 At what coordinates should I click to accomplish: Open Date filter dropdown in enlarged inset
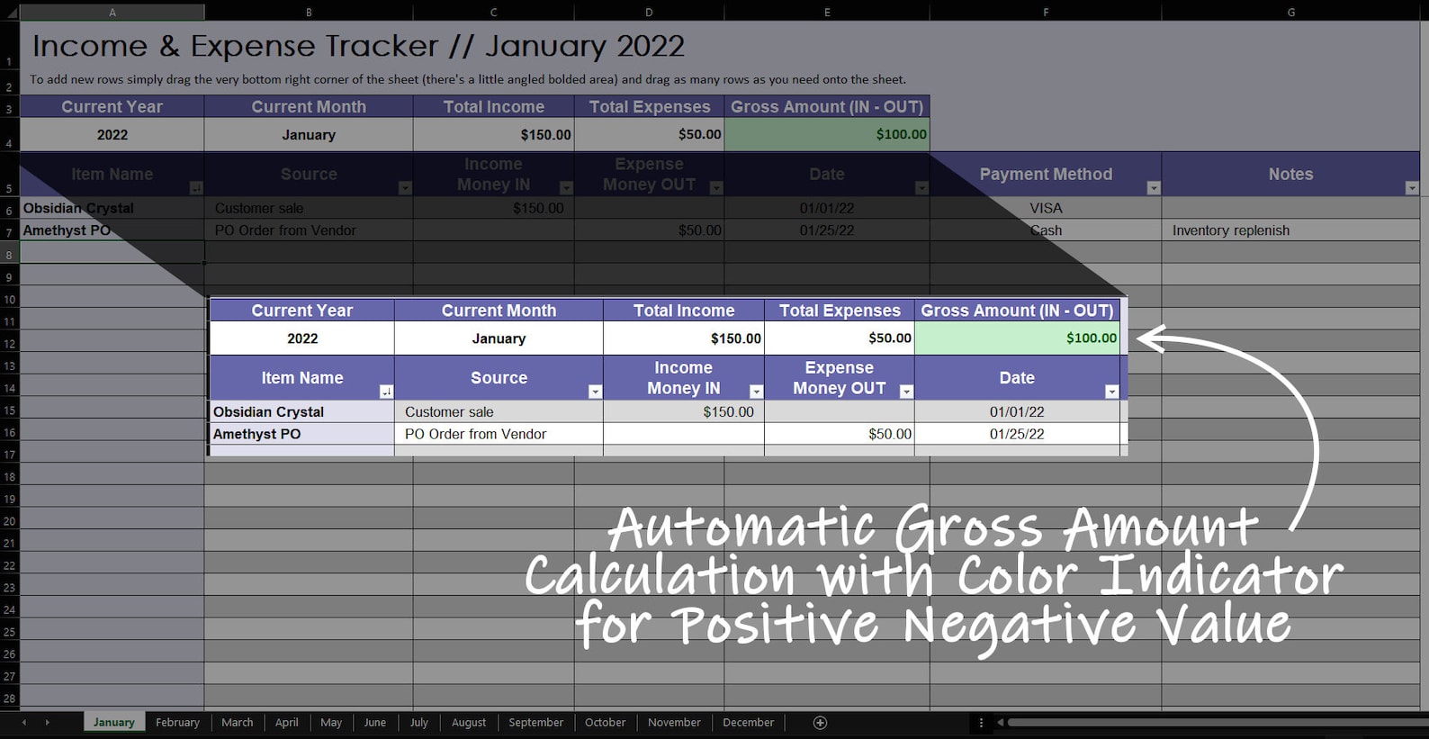pos(1111,392)
